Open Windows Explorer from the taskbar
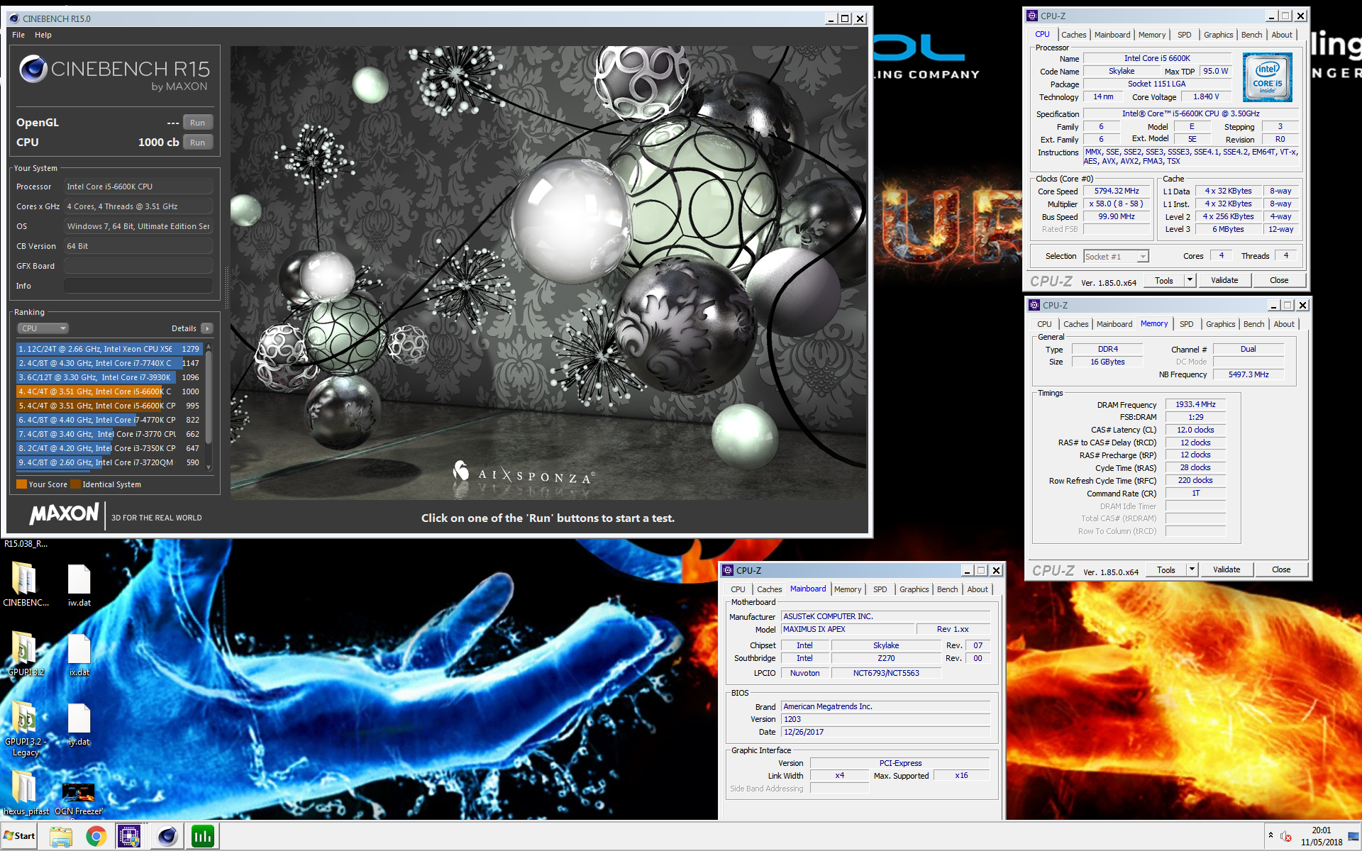The image size is (1362, 851). [x=61, y=837]
